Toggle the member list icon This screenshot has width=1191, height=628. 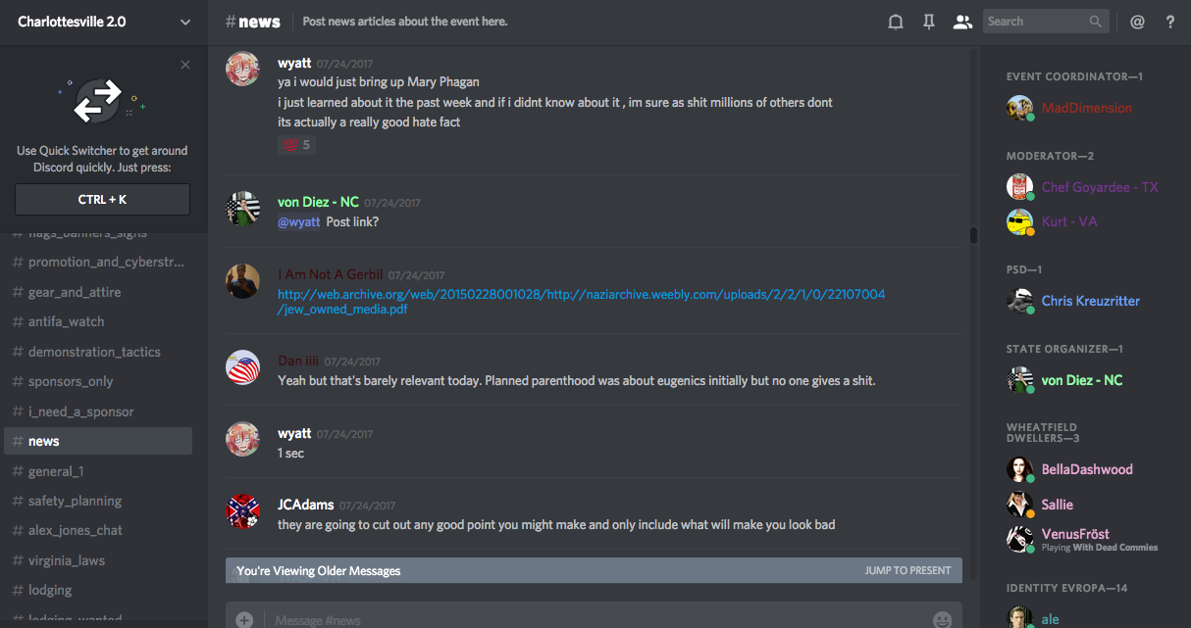click(962, 22)
